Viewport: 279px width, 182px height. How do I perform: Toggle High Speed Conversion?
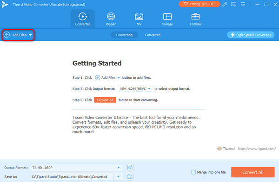click(x=251, y=35)
